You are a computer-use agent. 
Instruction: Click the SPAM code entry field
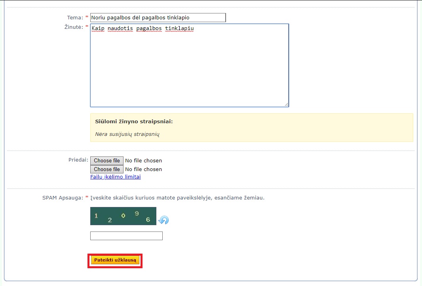pyautogui.click(x=126, y=236)
